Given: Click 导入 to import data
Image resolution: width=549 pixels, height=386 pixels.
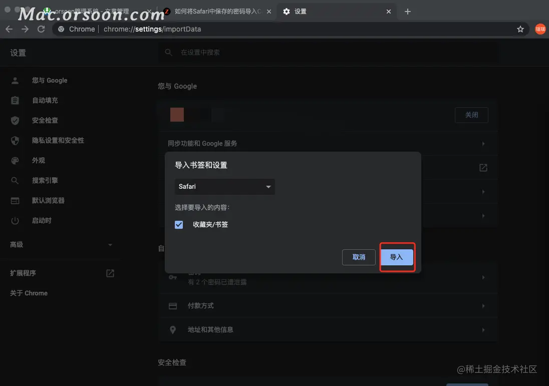Looking at the screenshot, I should click(x=397, y=257).
